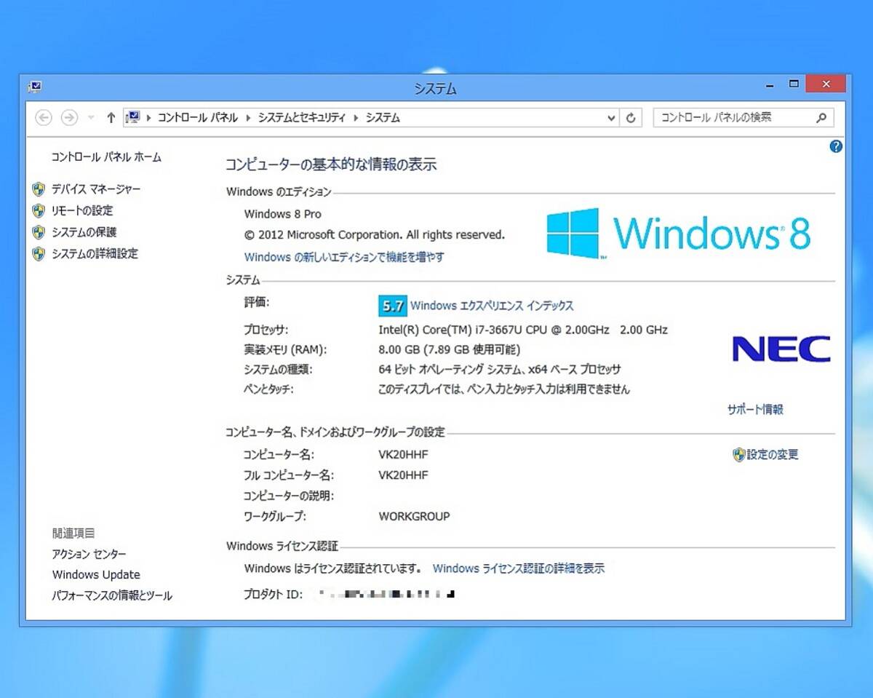
Task: Open Windows ライセンス認証の詳細を表示 link
Action: tap(519, 568)
